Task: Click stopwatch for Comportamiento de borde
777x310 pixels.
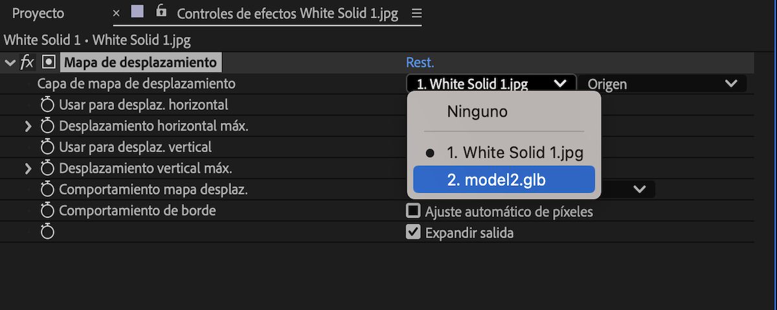Action: [47, 211]
